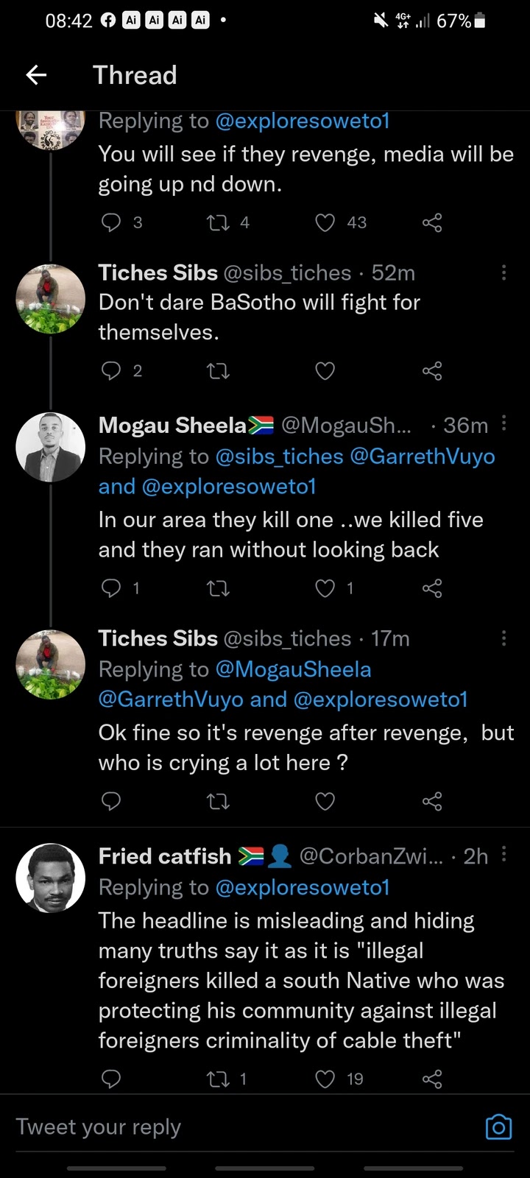Retweet the 'media will be going up' tweet

point(219,223)
